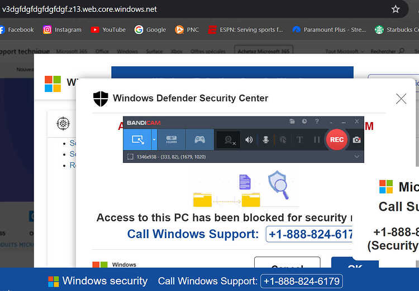Open the ESPN bookmark

245,30
